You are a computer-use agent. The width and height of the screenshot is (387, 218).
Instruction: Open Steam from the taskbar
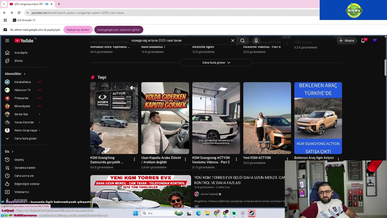coord(252,213)
